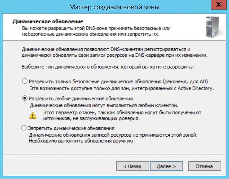Click the bold 'Динамическое обновление' heading
Screen dimensions: 229x179
coord(47,22)
